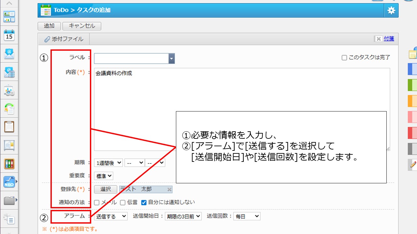Check the このタスクは完了 checkbox
Image resolution: width=417 pixels, height=234 pixels.
tap(344, 58)
